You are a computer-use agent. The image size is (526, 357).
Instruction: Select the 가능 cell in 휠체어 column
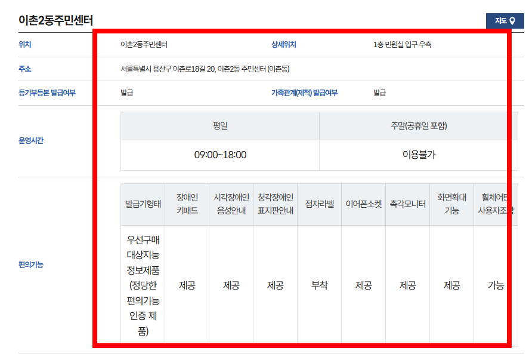[x=496, y=285]
